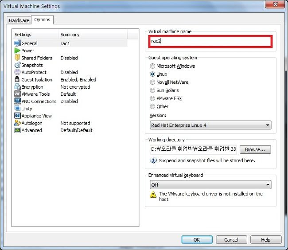
Task: Click the OK button
Action: tap(197, 240)
